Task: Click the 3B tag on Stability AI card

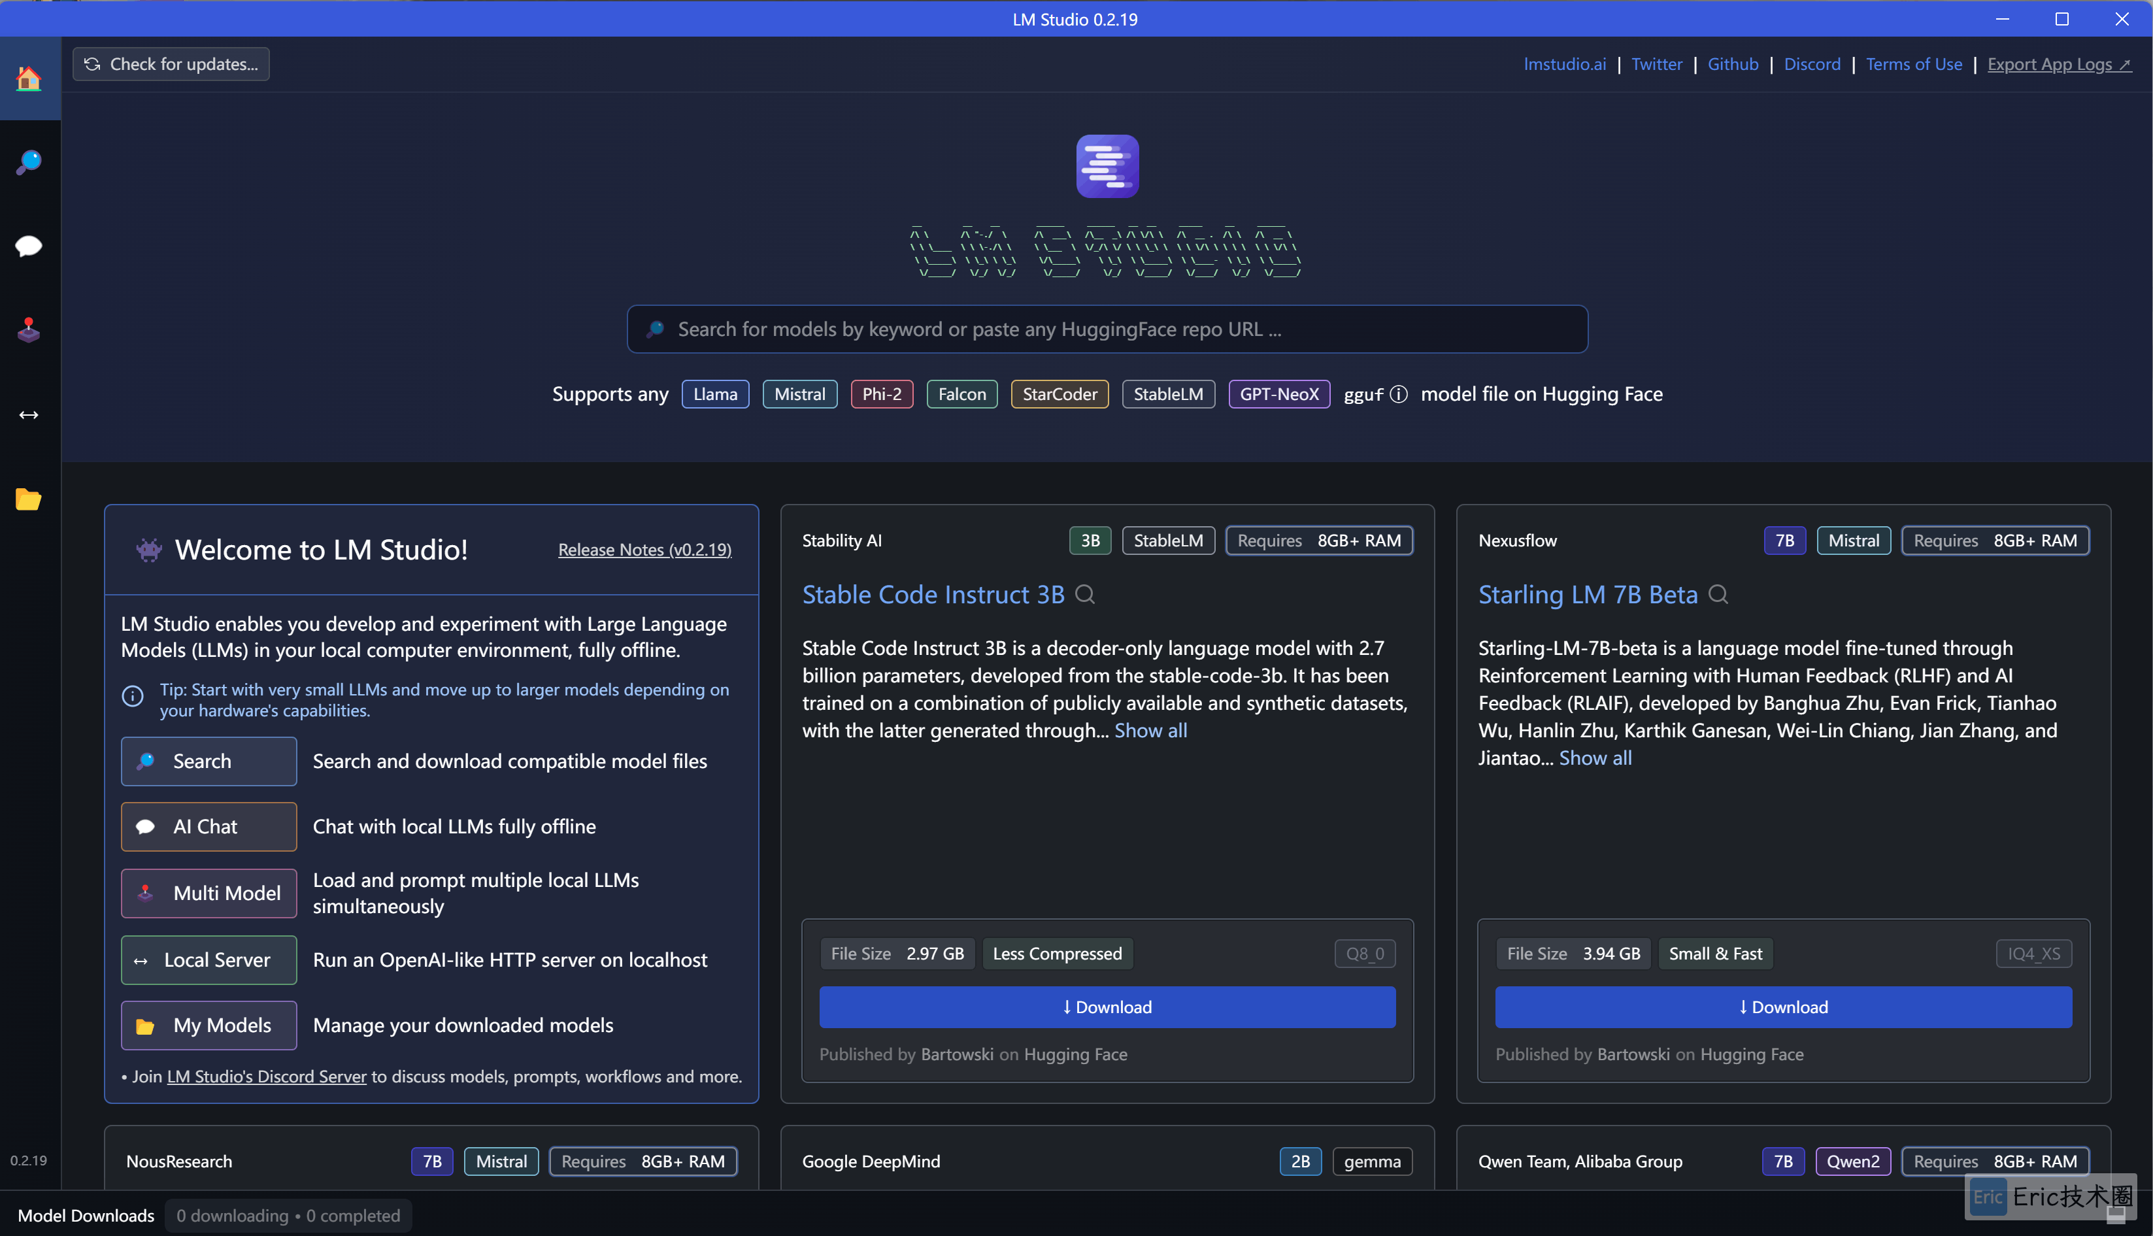Action: [1090, 541]
